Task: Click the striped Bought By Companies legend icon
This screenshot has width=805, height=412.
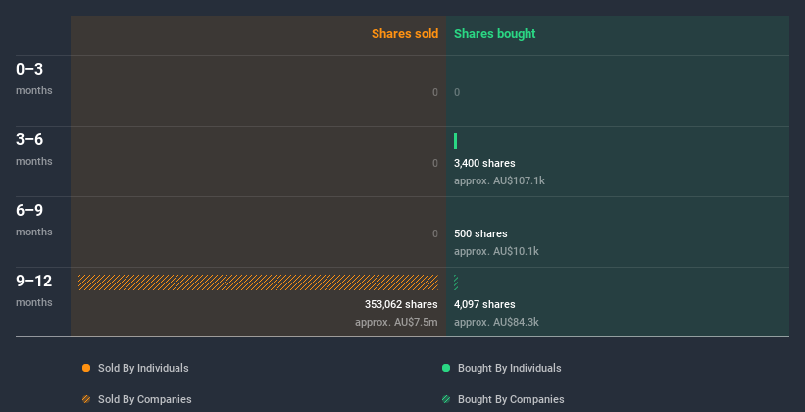Action: pos(446,399)
